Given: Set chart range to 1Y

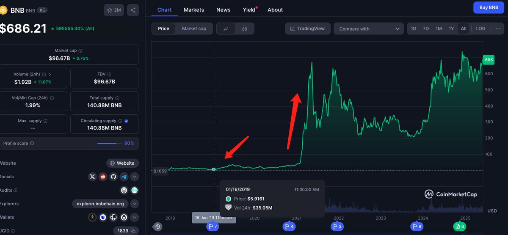Looking at the screenshot, I should pos(451,29).
